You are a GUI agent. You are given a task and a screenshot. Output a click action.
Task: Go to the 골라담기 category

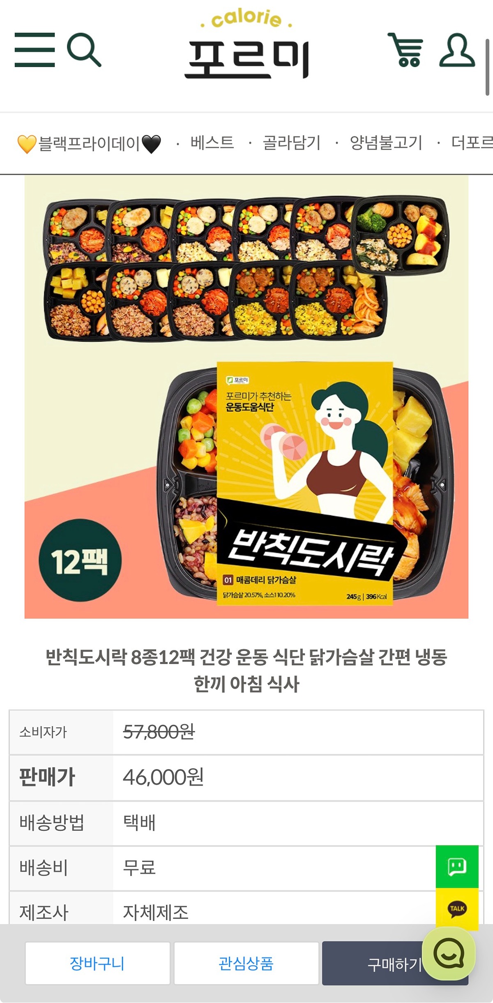click(291, 143)
